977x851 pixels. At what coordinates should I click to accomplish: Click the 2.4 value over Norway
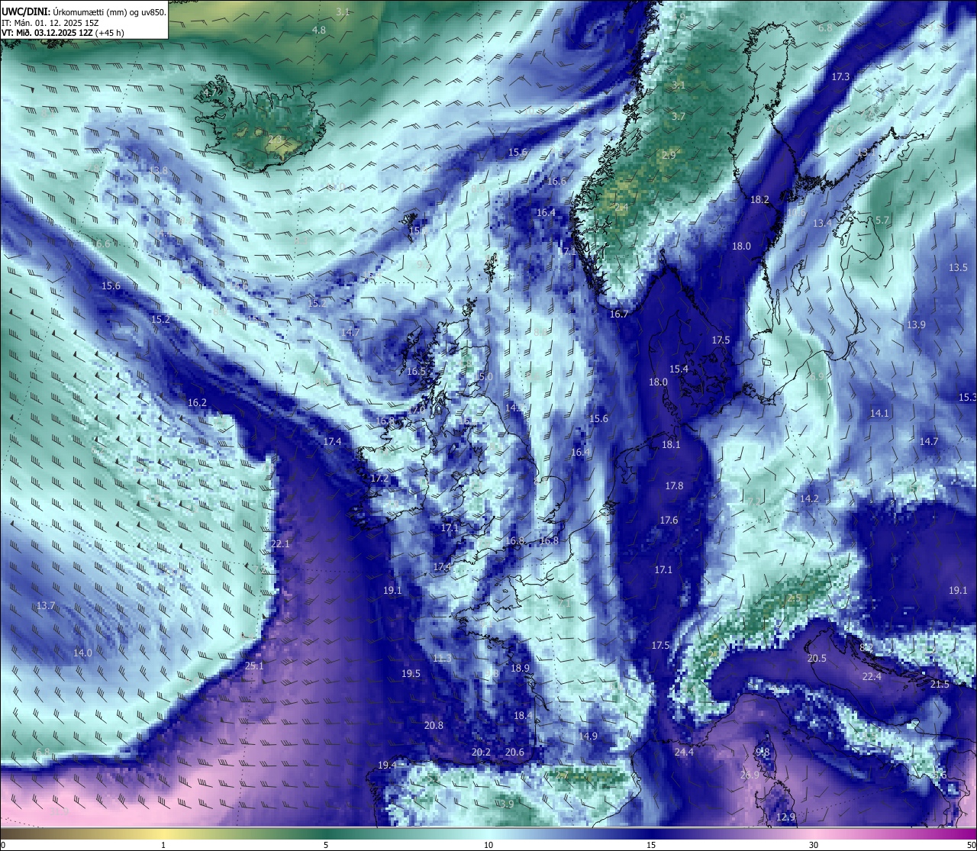pyautogui.click(x=621, y=207)
